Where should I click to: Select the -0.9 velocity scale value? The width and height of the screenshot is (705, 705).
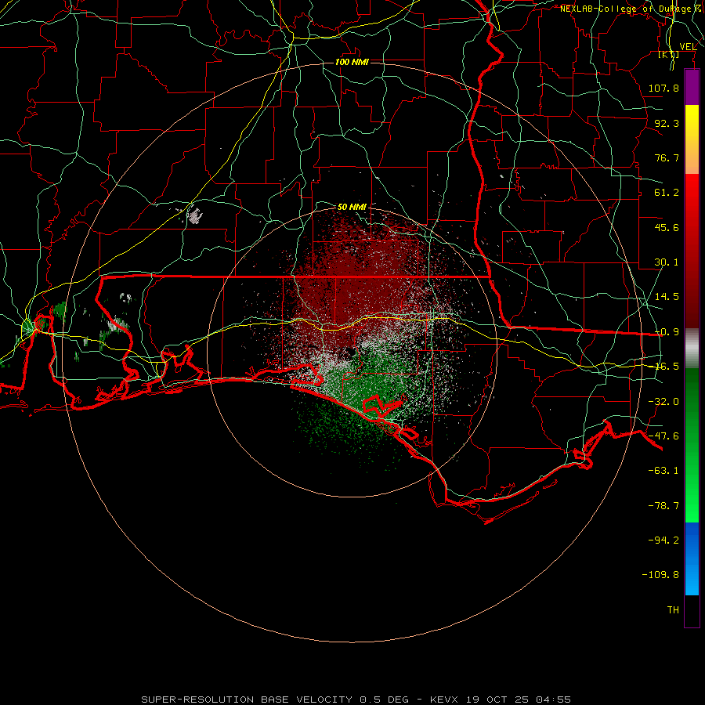point(667,332)
